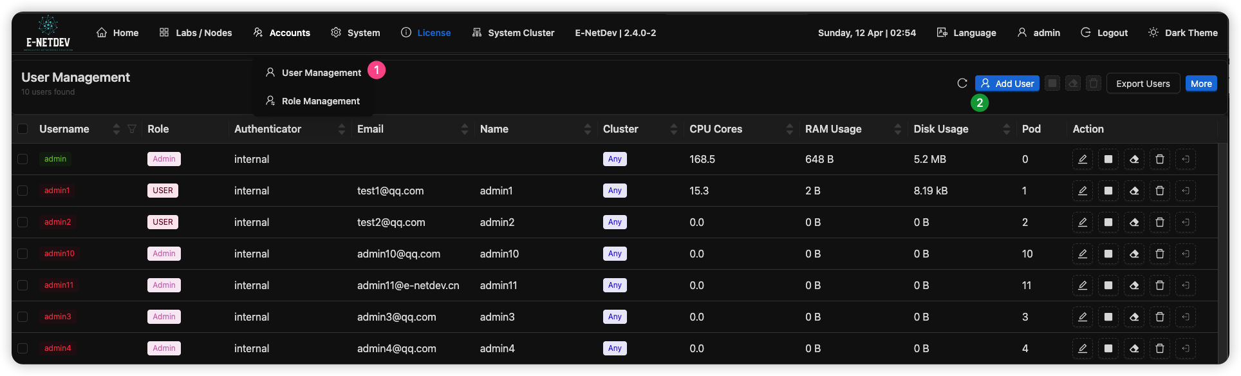Open the Username column filter funnel
This screenshot has height=376, width=1241.
click(132, 129)
